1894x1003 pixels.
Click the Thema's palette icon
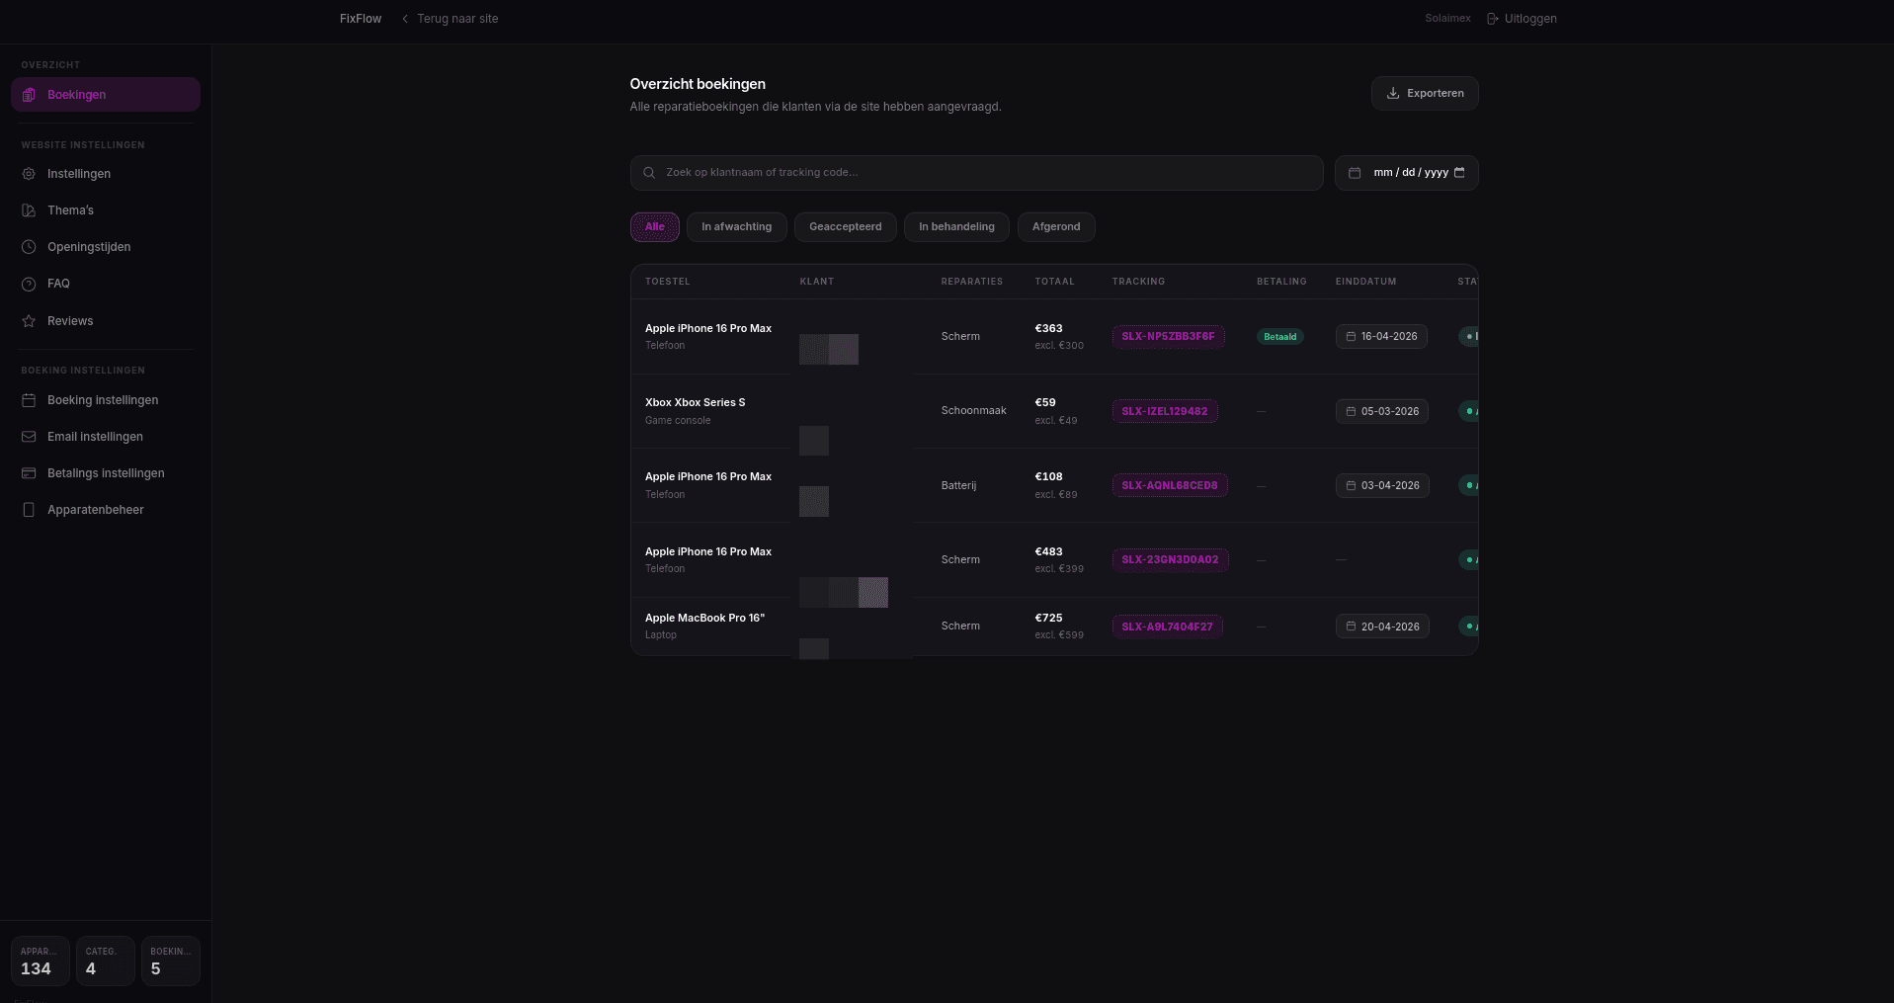click(x=29, y=210)
